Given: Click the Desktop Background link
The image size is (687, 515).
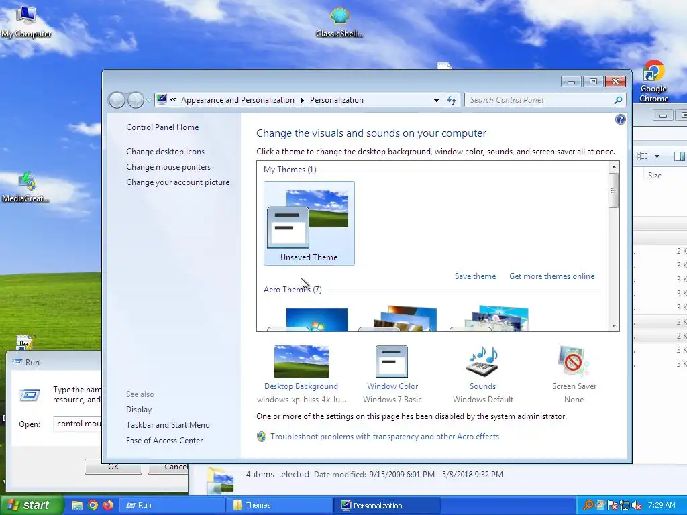Looking at the screenshot, I should tap(301, 386).
